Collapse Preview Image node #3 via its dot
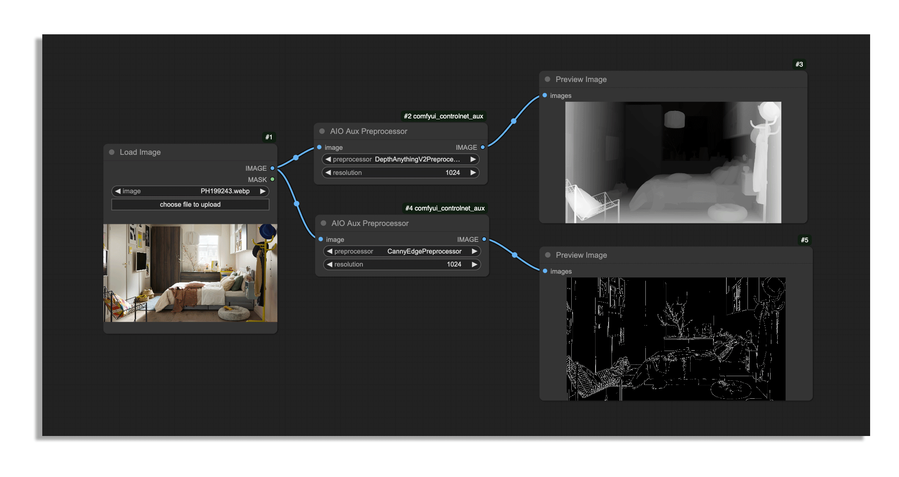 tap(547, 79)
